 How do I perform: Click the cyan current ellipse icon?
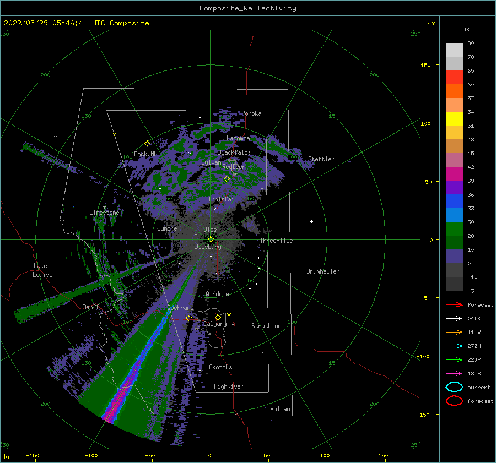pyautogui.click(x=454, y=387)
